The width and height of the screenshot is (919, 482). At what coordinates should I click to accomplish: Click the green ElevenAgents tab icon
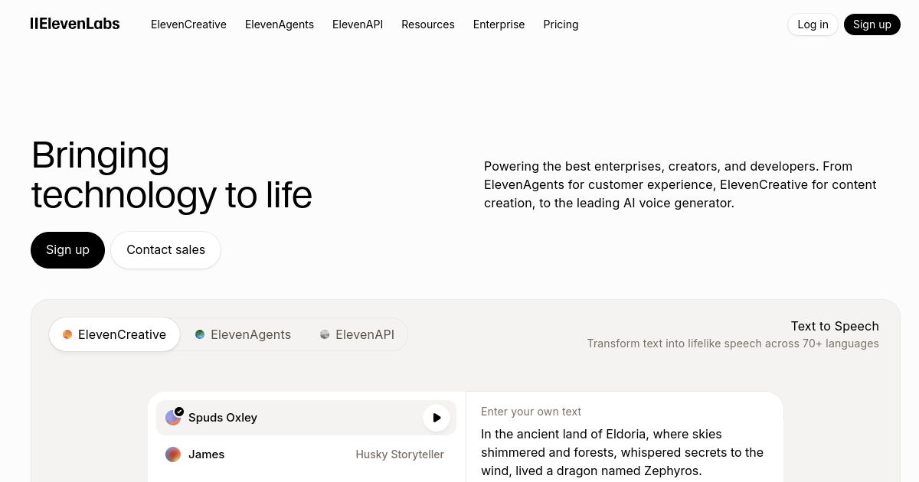[200, 334]
